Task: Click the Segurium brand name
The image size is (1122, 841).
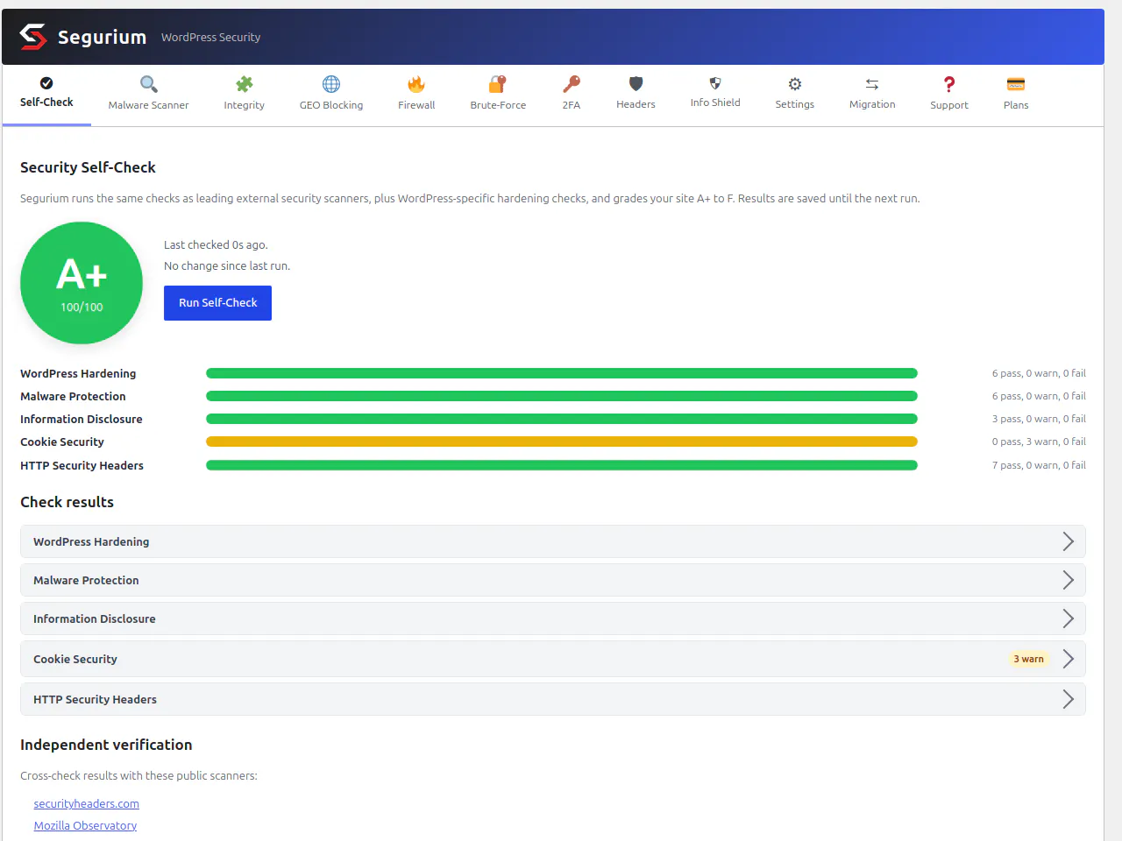Action: 102,37
